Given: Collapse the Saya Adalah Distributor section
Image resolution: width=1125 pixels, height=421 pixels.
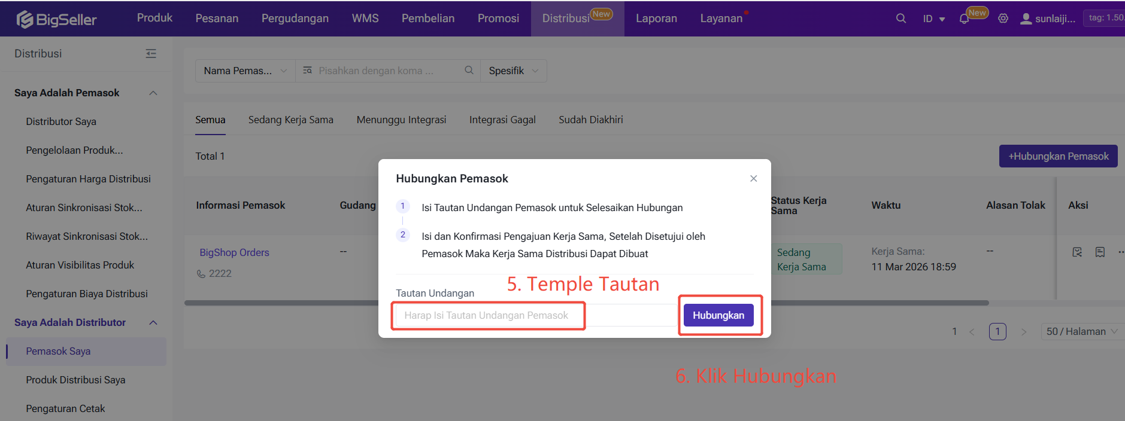Looking at the screenshot, I should pyautogui.click(x=153, y=322).
